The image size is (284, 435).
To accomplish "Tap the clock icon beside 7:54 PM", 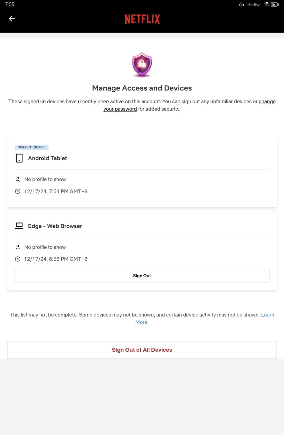I will coord(18,191).
